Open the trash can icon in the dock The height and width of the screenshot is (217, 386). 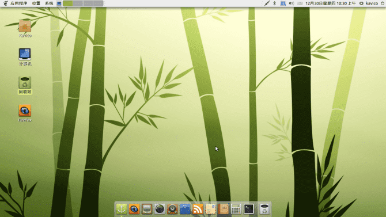pyautogui.click(x=264, y=209)
